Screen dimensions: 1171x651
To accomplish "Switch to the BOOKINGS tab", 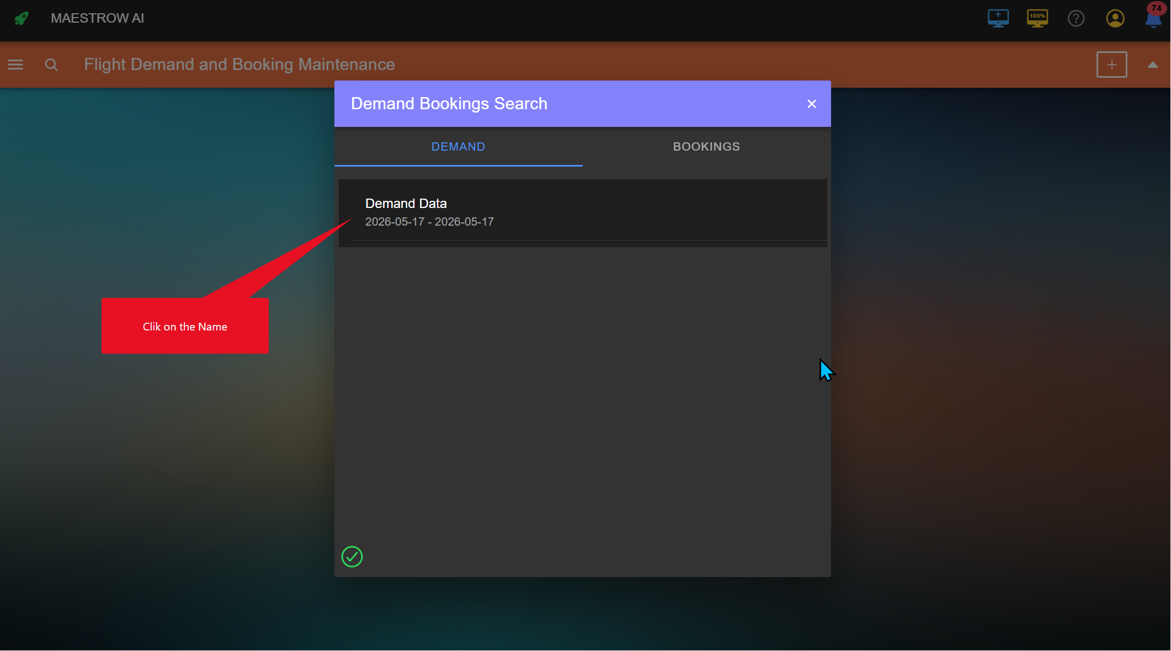I will point(706,147).
